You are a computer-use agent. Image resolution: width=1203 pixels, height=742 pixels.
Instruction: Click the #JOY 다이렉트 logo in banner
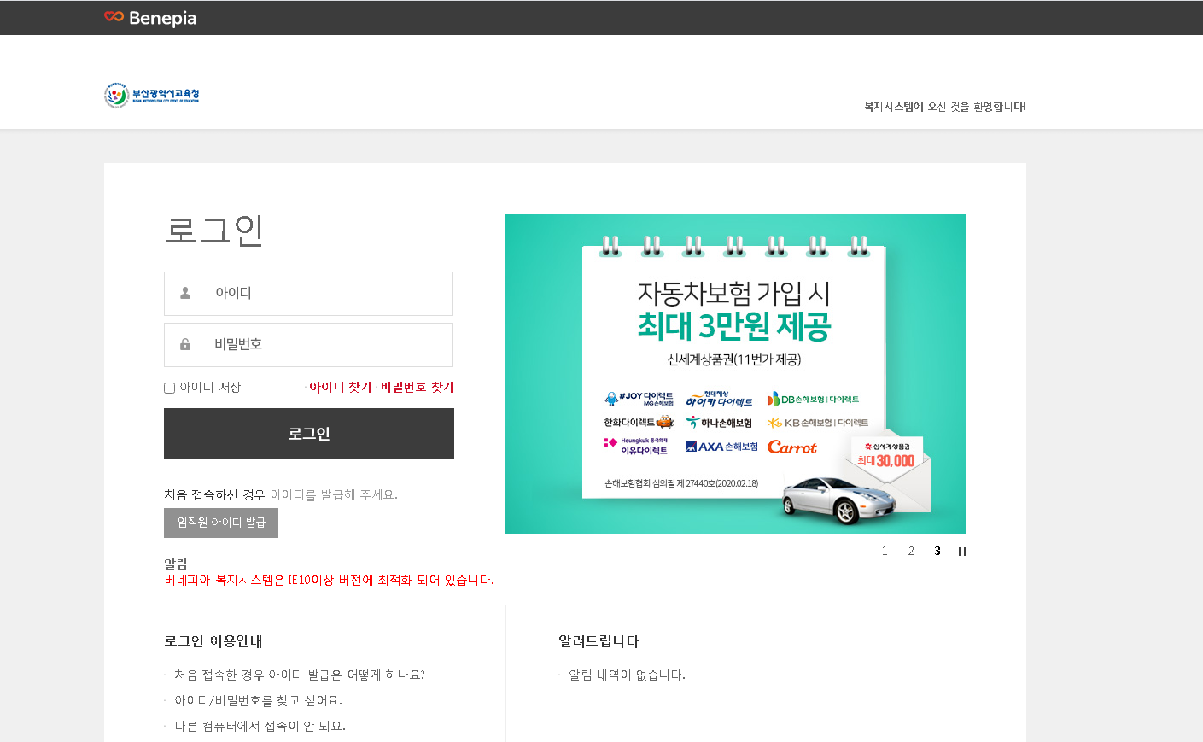point(639,399)
